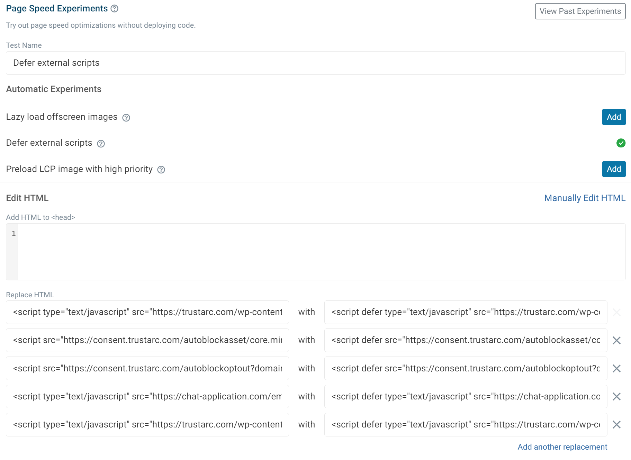631x460 pixels.
Task: Remove the consent.trustarc autoblockasset replacement row
Action: click(616, 340)
